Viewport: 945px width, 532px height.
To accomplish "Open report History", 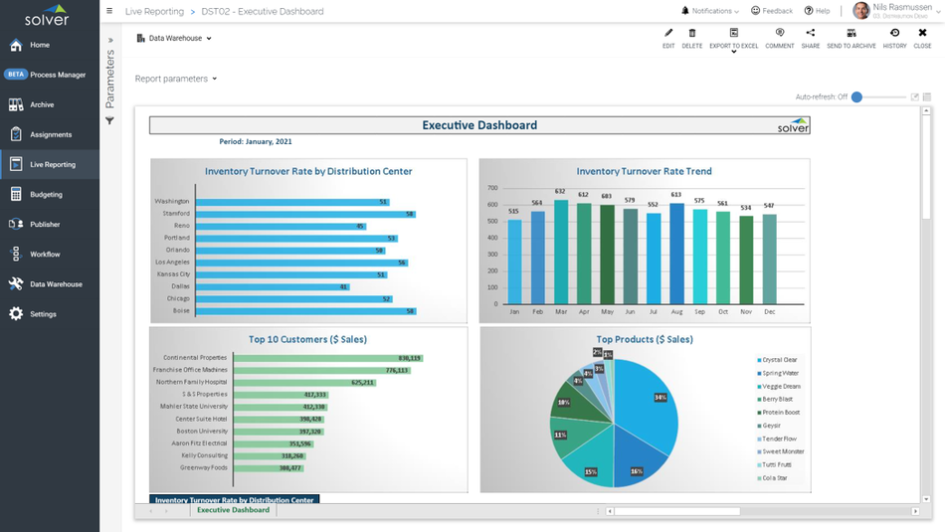I will [x=894, y=34].
